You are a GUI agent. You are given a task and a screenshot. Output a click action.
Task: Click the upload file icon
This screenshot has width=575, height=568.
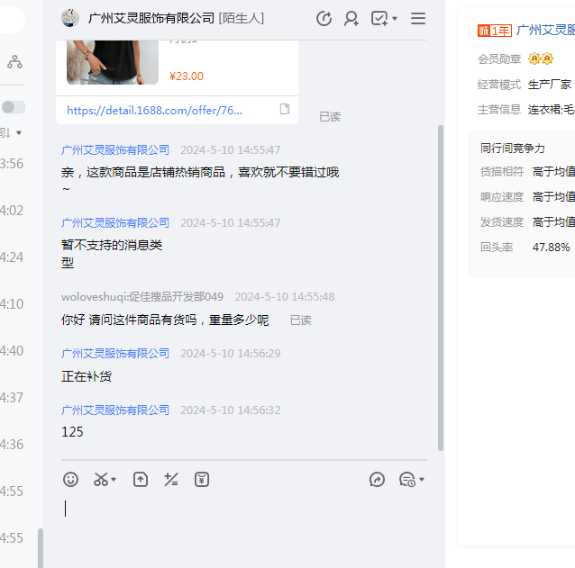(x=141, y=480)
